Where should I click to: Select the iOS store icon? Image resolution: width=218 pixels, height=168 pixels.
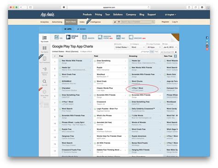[57, 37]
